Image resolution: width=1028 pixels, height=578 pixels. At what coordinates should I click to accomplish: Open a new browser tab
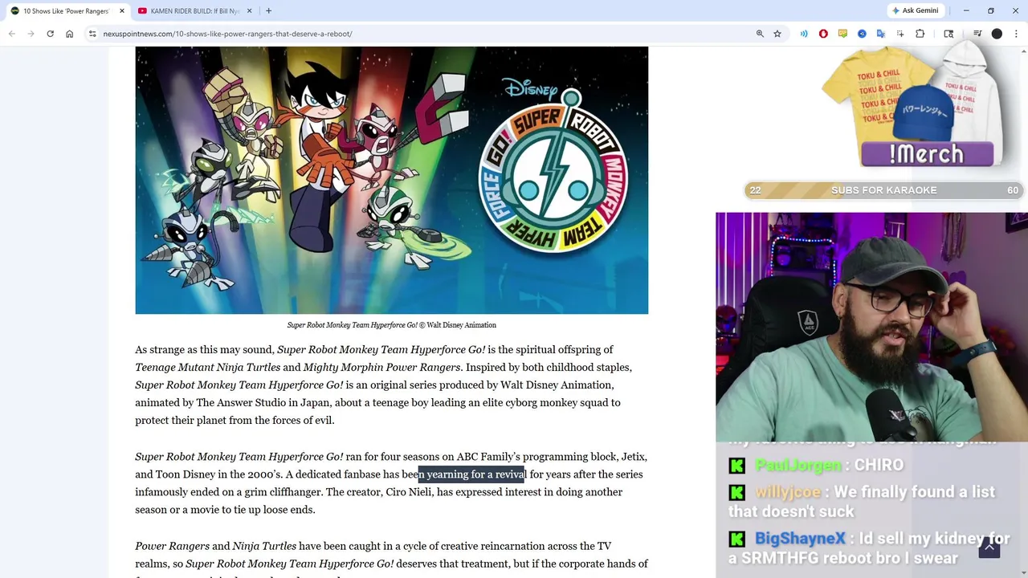tap(268, 10)
